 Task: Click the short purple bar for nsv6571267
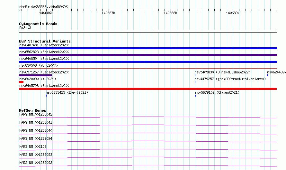35,75
